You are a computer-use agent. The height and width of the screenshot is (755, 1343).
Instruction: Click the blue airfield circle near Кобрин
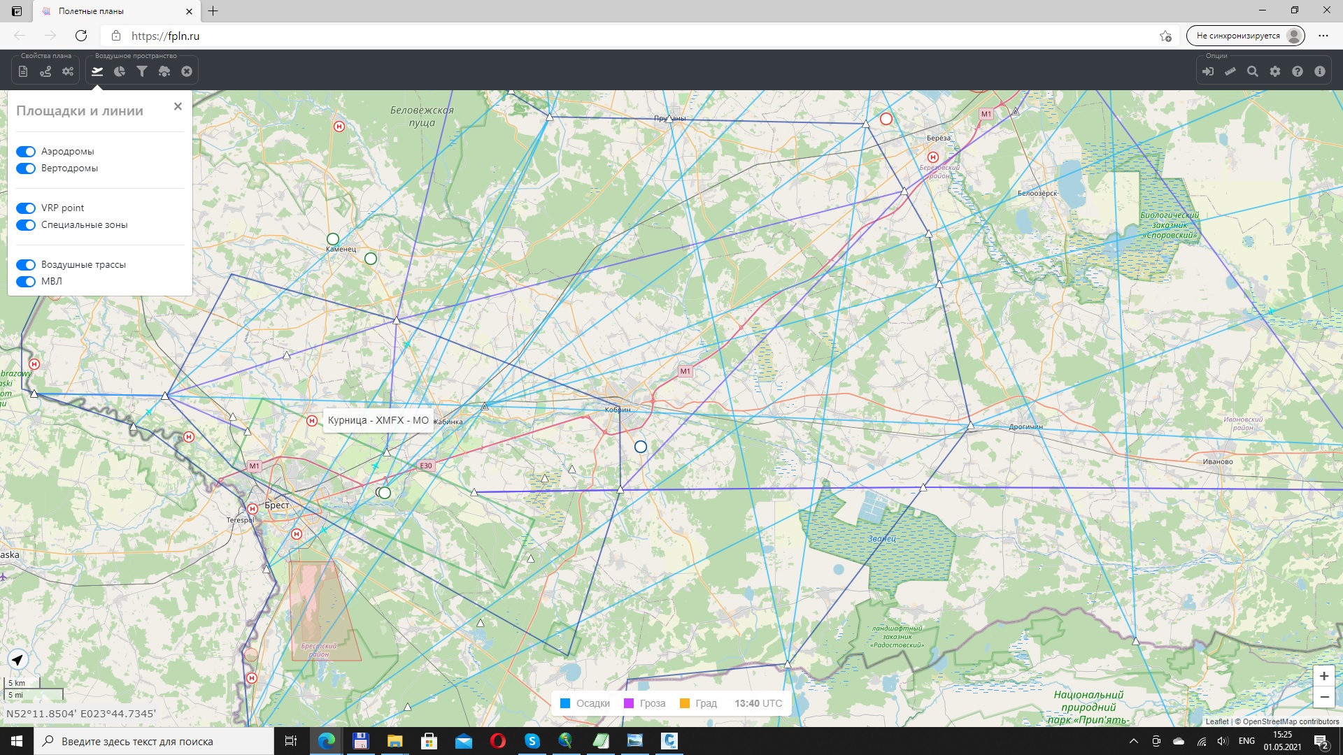pos(641,447)
